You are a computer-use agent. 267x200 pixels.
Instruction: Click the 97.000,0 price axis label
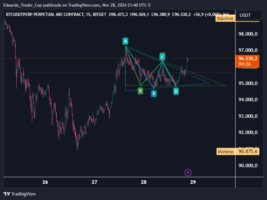(248, 50)
